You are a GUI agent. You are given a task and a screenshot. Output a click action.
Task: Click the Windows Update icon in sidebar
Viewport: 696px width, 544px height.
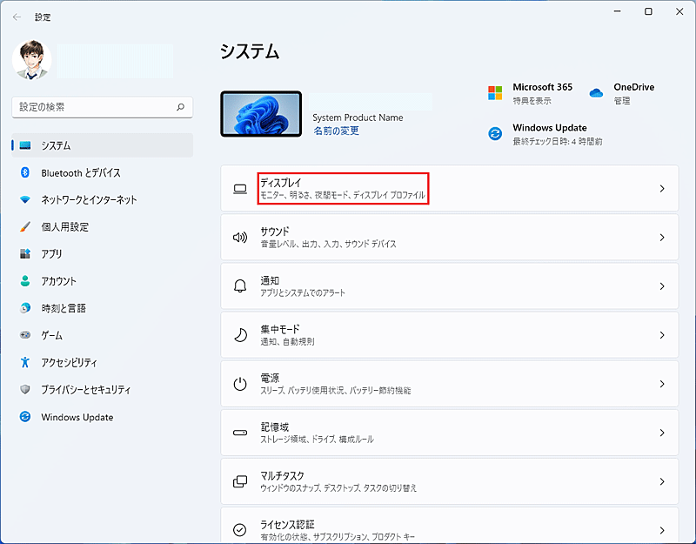25,417
